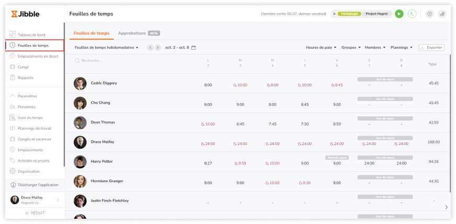Click the Activités et projets tag icon
Screen dimensions: 456x224
pos(12,161)
